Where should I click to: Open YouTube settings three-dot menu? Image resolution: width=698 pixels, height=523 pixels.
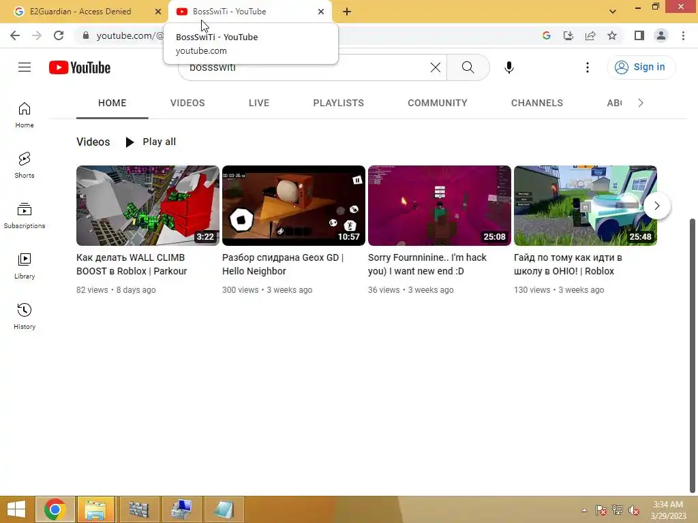click(x=588, y=67)
